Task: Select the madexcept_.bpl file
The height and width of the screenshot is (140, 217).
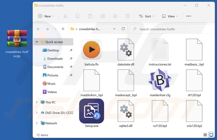Action: pos(126,83)
